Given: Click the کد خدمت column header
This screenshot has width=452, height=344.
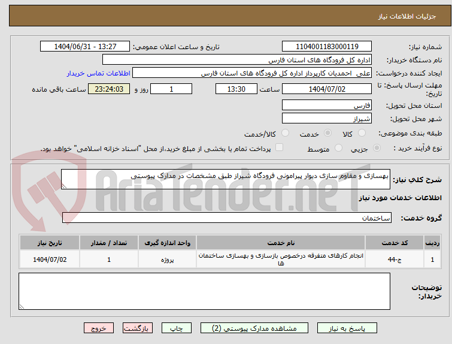Looking at the screenshot, I should coord(395,243).
